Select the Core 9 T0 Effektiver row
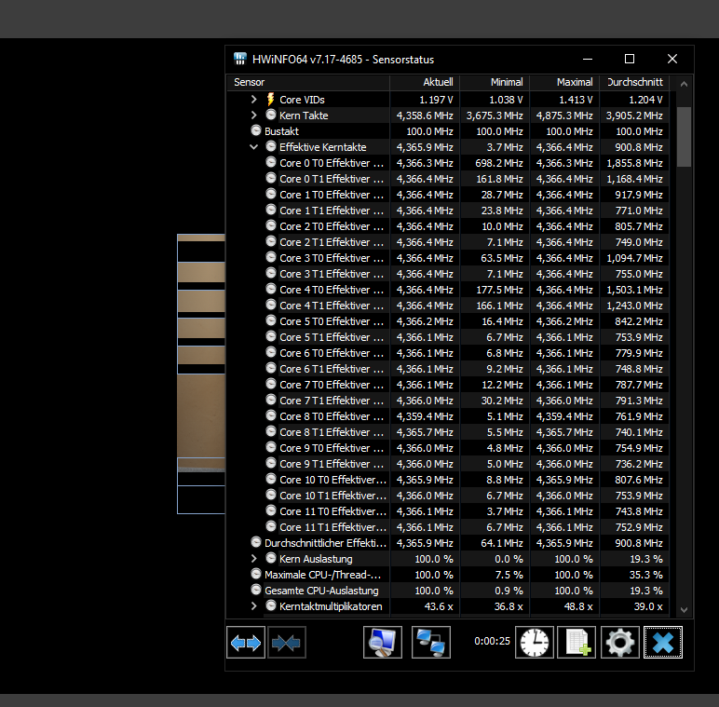Screen dimensions: 719x707 pos(448,448)
